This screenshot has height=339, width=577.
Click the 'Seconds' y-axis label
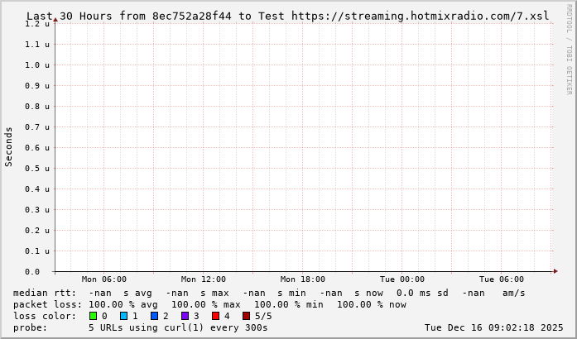click(x=9, y=147)
